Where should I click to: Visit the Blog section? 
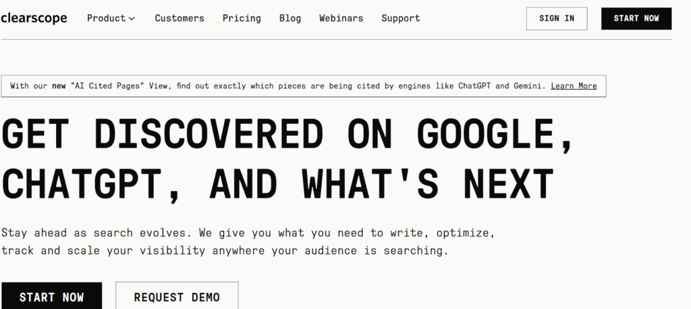290,18
